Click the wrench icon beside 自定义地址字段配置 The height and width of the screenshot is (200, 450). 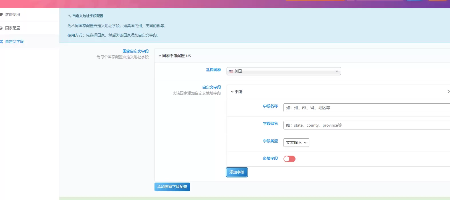[69, 16]
